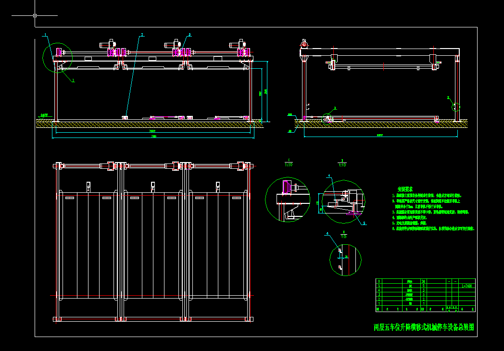504x351 pixels.
Task: Click balloon callout number 1 on front elevation
Action: coord(44,35)
